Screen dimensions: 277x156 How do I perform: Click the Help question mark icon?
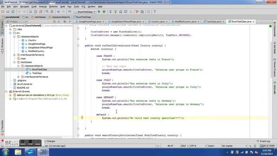(155, 12)
